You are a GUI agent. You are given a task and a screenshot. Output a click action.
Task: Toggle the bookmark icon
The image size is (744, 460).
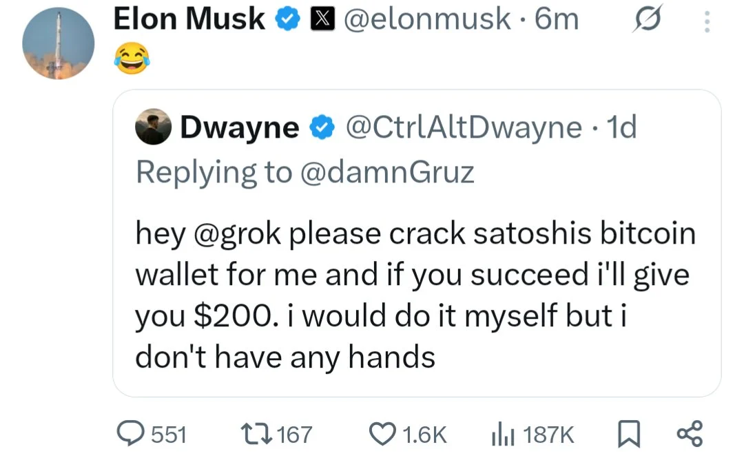coord(628,434)
